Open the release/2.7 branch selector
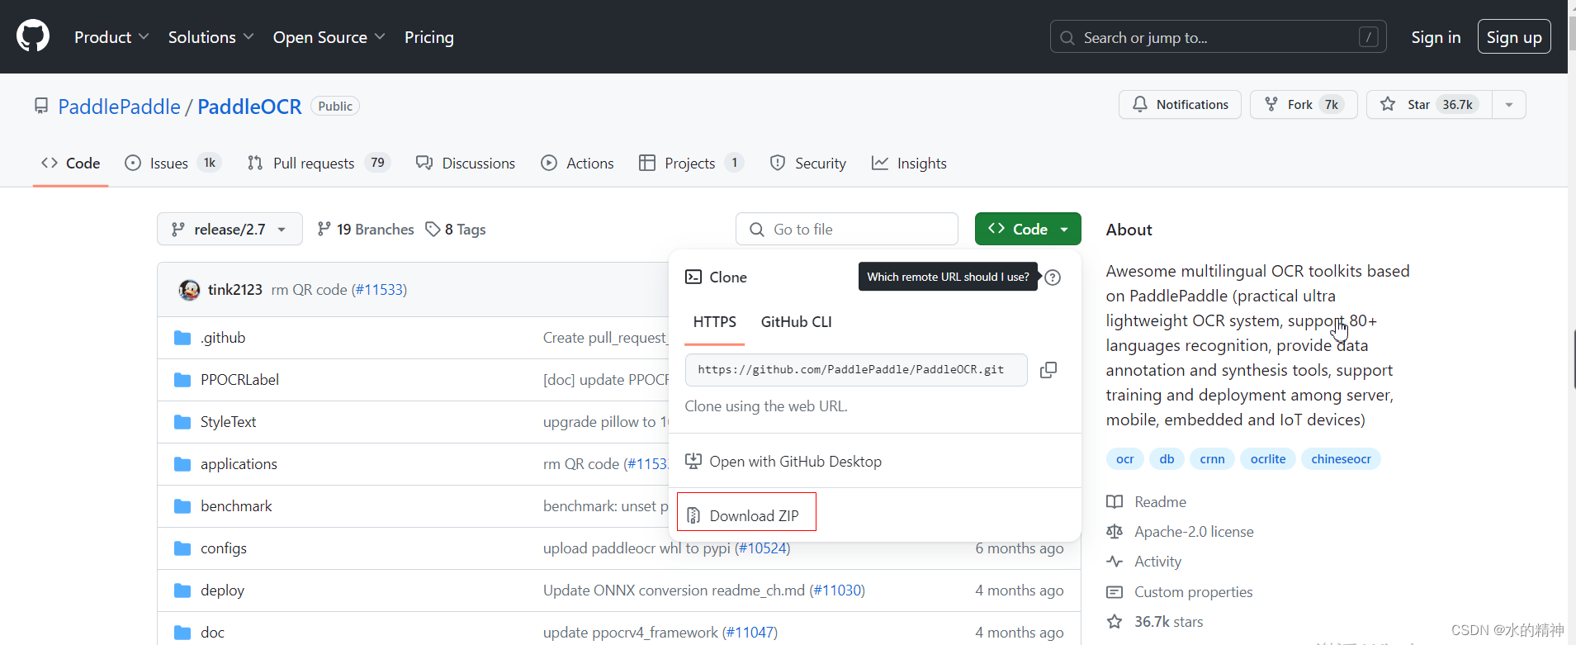Screen dimensions: 1576x645 point(230,229)
